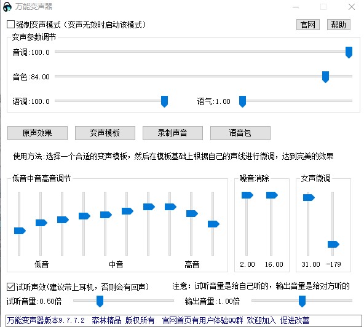Click the 使用方法 usage instruction text

point(173,156)
